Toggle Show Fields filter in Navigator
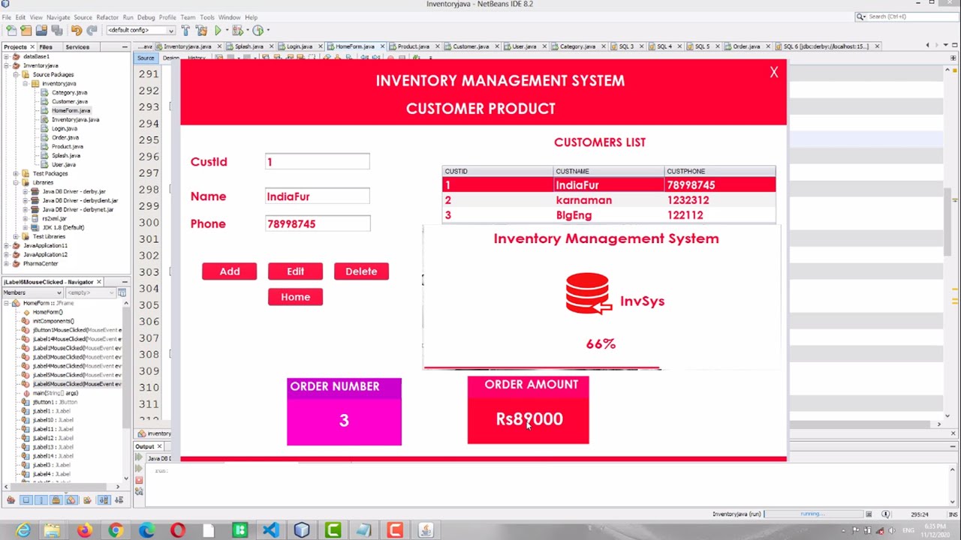The width and height of the screenshot is (961, 540). click(26, 500)
